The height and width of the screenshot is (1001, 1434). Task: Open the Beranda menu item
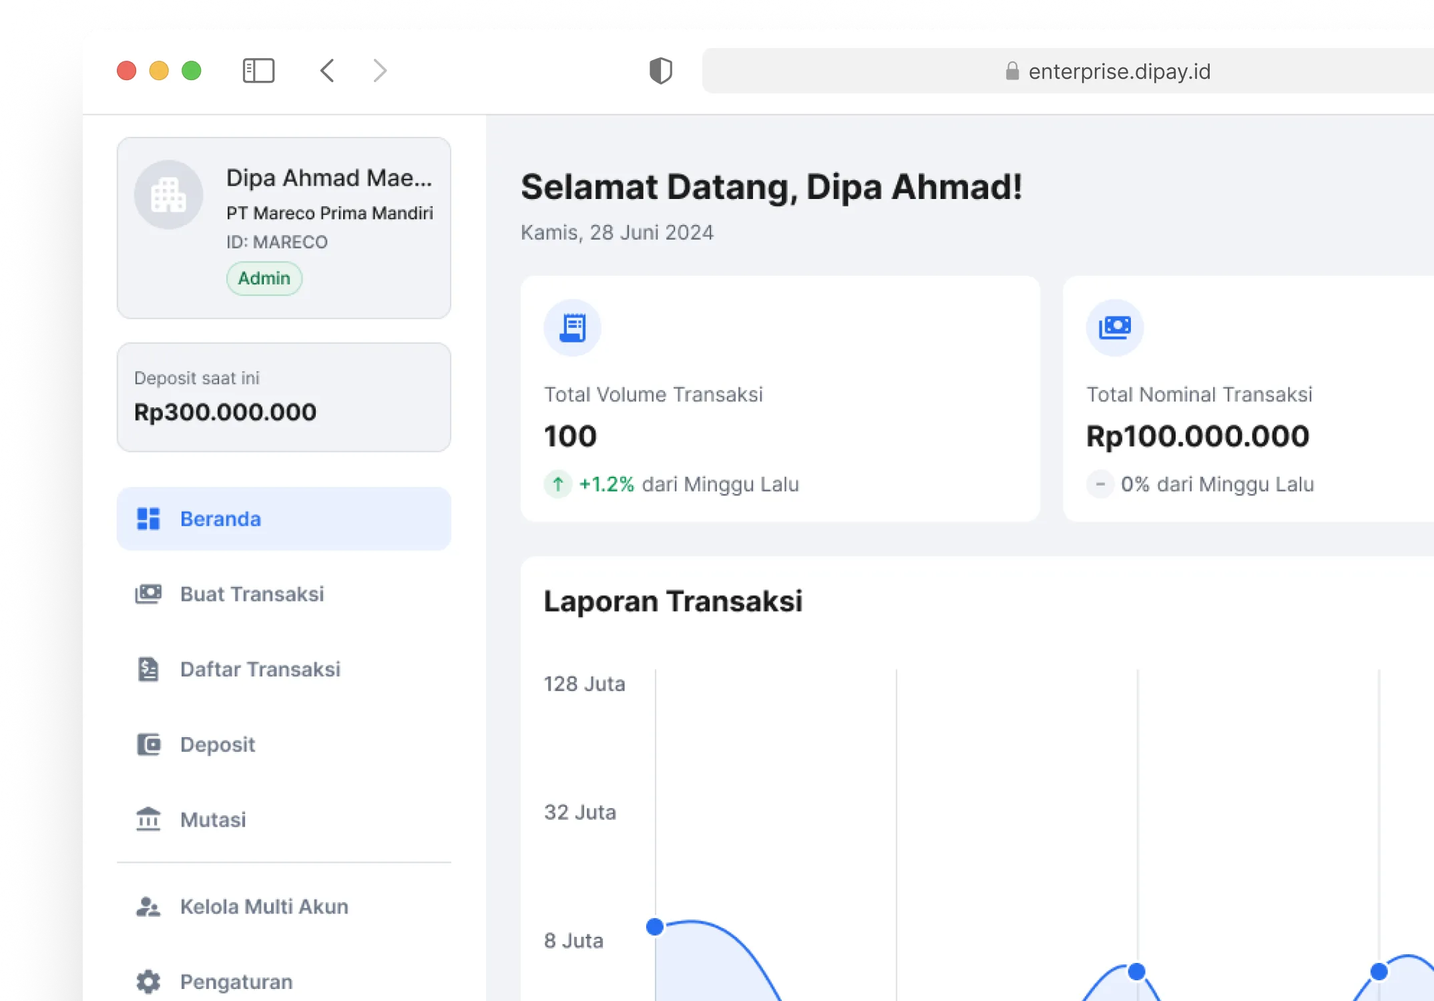tap(284, 519)
